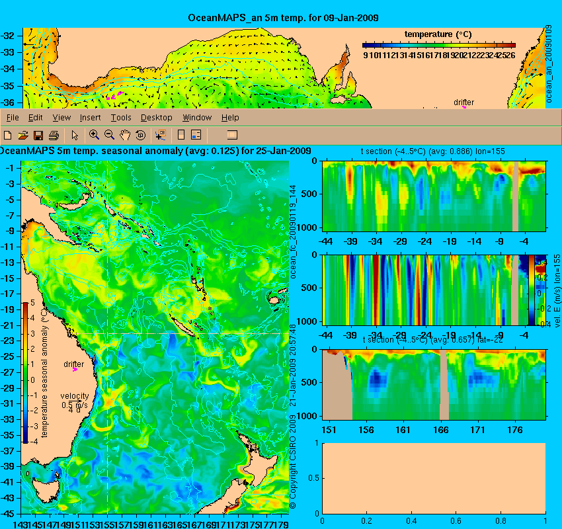This screenshot has height=529, width=562.
Task: Click the New Figure toolbar icon
Action: (x=7, y=135)
